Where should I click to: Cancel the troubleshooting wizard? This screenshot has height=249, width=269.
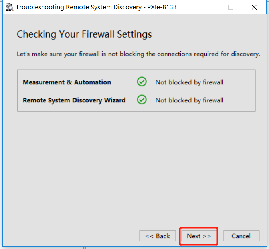241,236
